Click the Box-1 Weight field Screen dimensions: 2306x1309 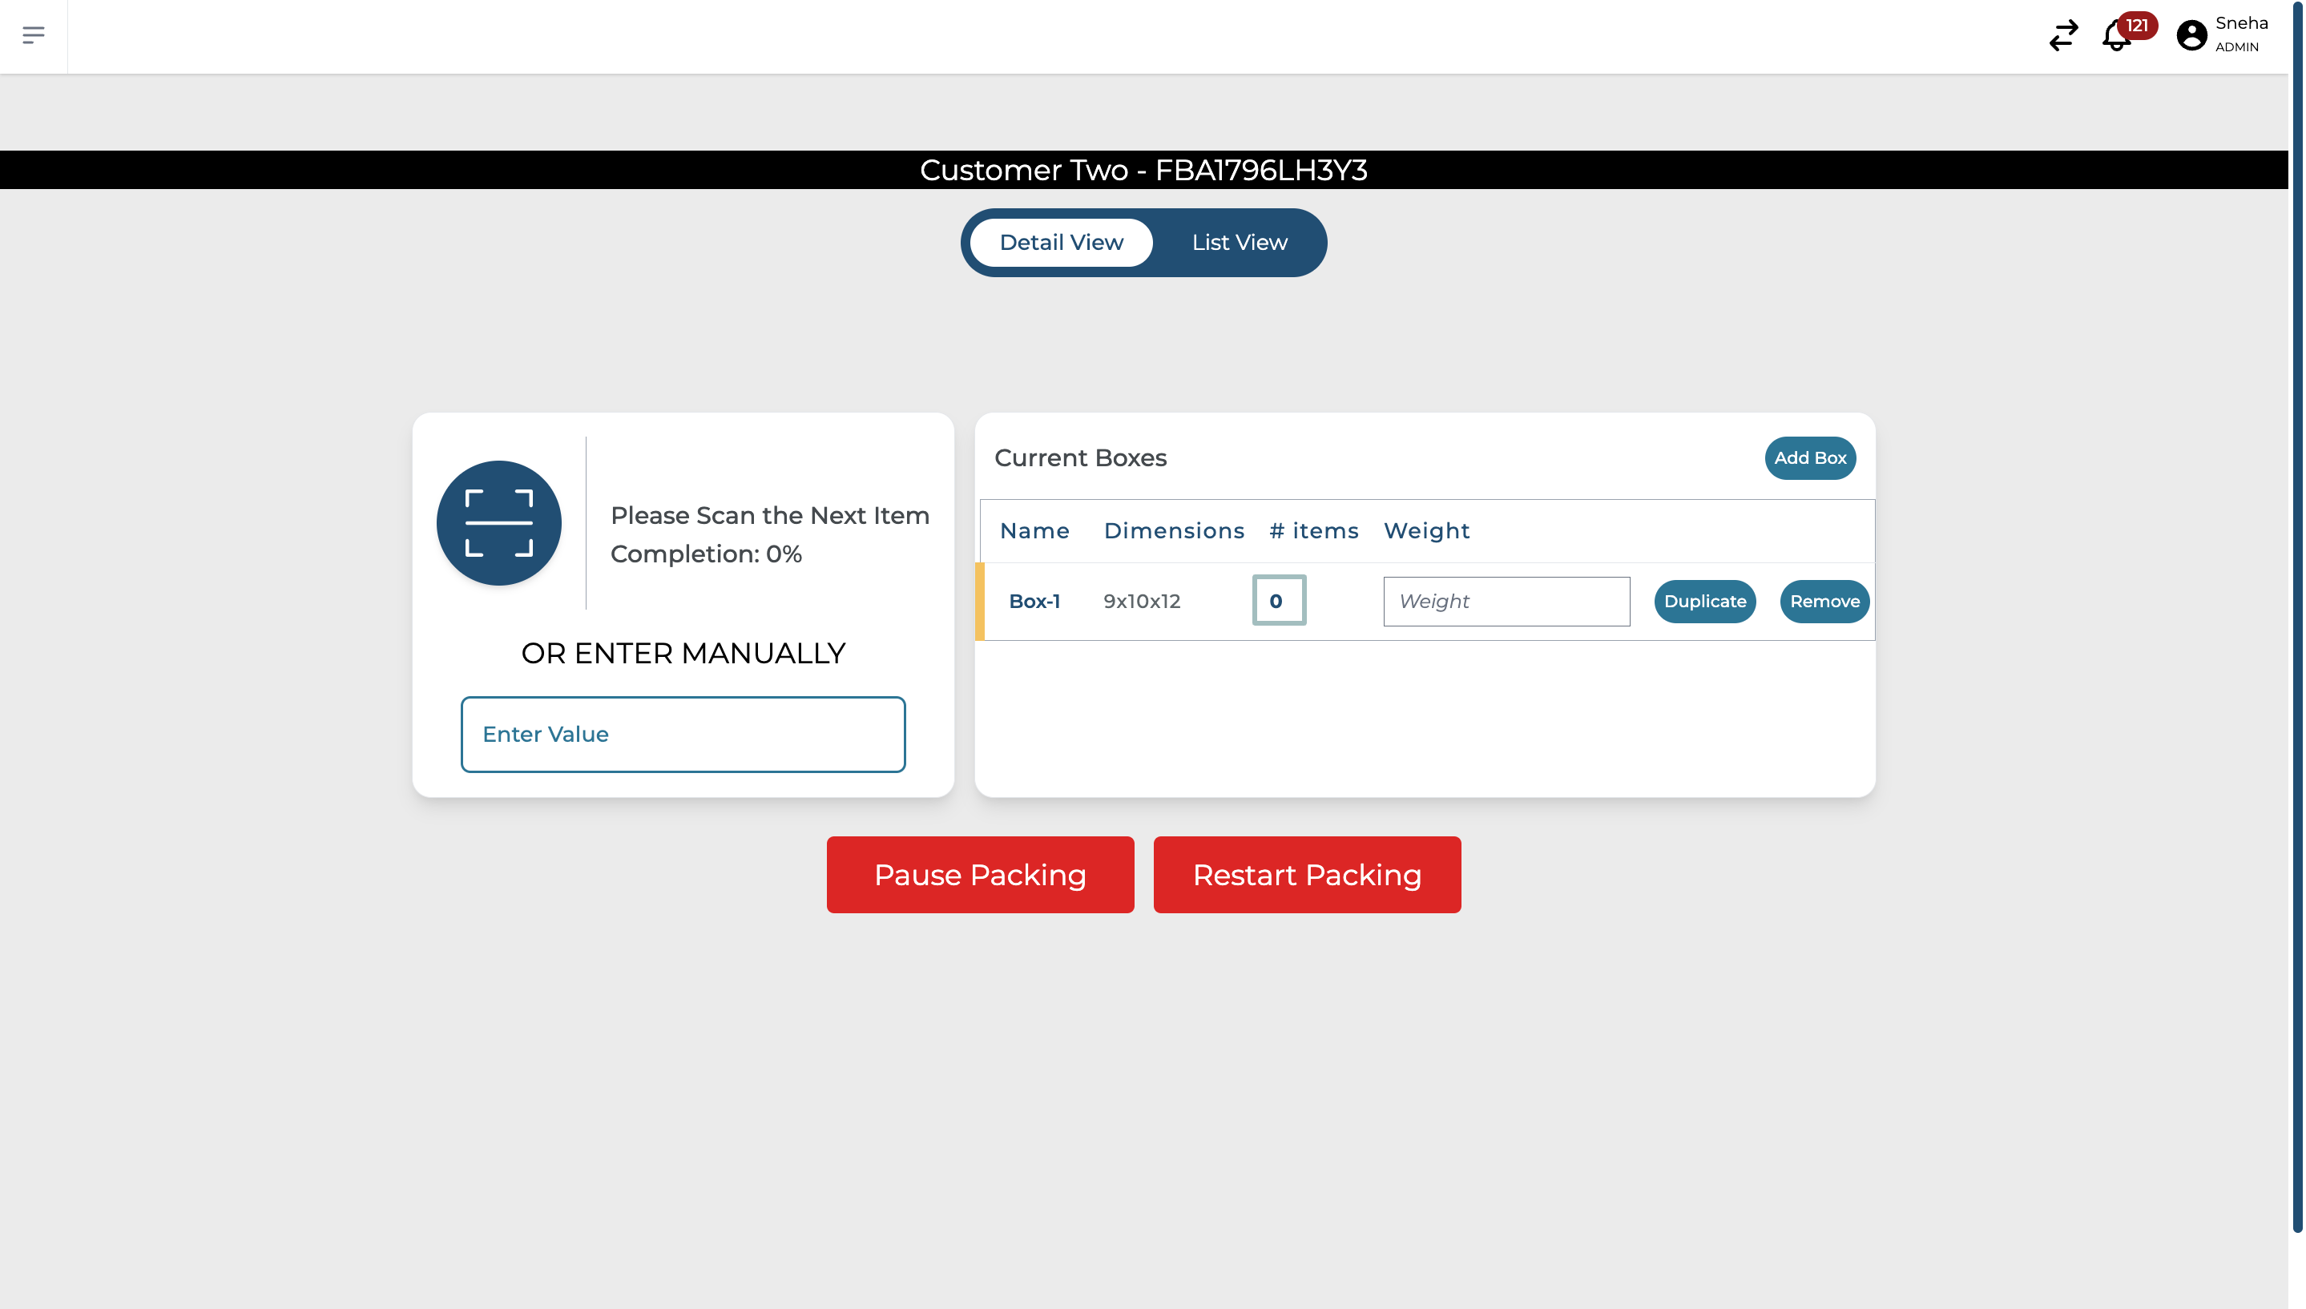[1505, 602]
